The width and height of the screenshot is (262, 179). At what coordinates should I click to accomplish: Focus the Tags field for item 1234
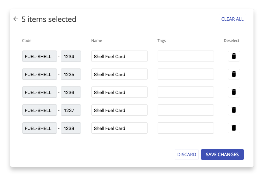[186, 56]
